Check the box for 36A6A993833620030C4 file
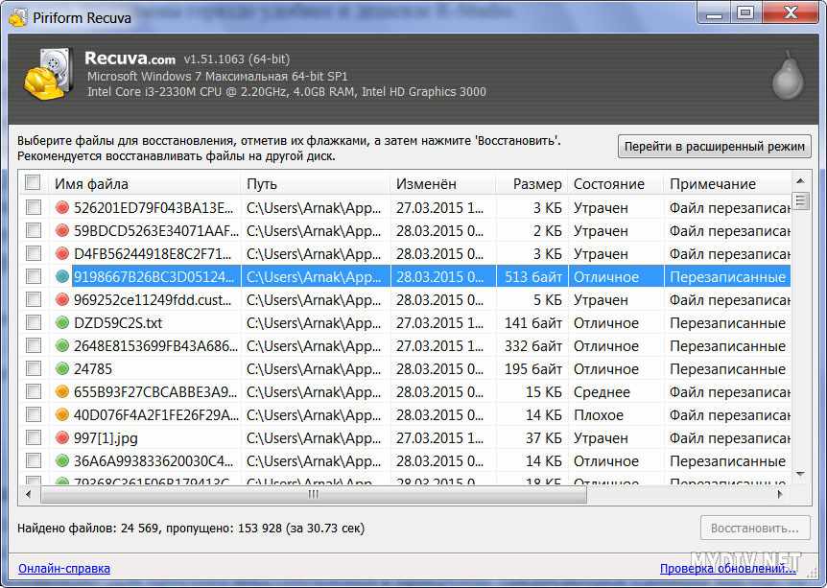827x588 pixels. point(34,461)
